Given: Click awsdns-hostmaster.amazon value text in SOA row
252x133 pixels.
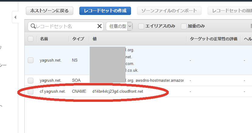Looking at the screenshot, I should [159, 81].
